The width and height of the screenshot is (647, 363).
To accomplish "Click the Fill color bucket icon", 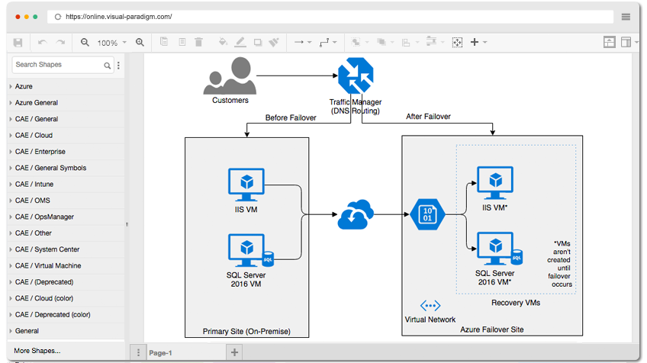I will (x=223, y=42).
